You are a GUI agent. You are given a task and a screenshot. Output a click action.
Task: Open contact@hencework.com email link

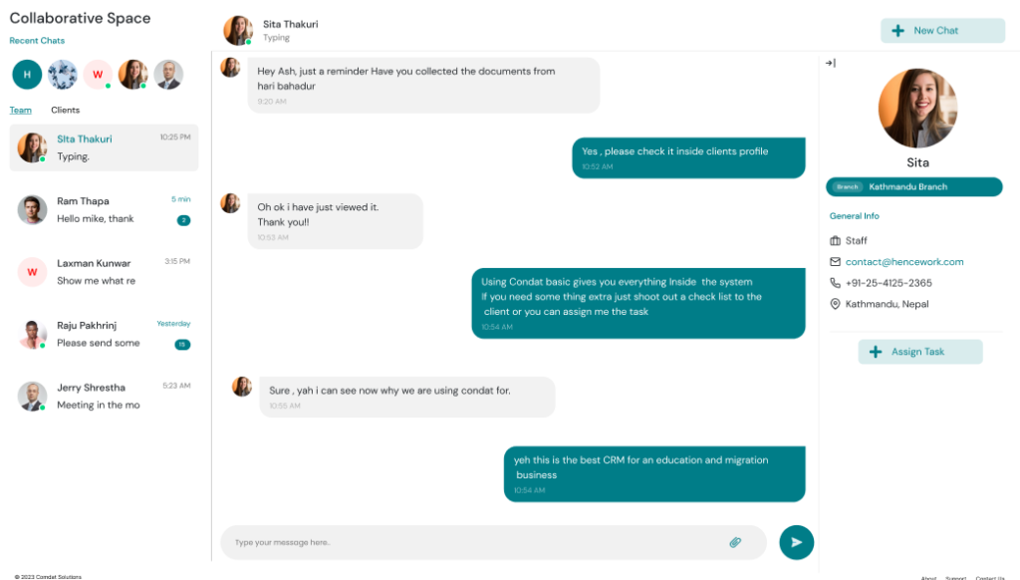[904, 262]
